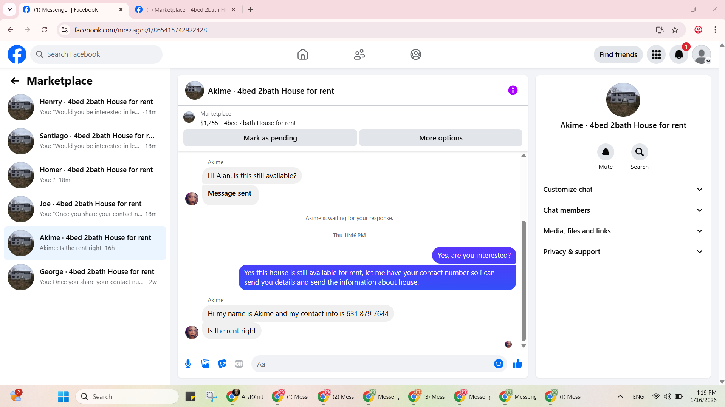Install app icon in address bar
The height and width of the screenshot is (407, 725).
660,30
